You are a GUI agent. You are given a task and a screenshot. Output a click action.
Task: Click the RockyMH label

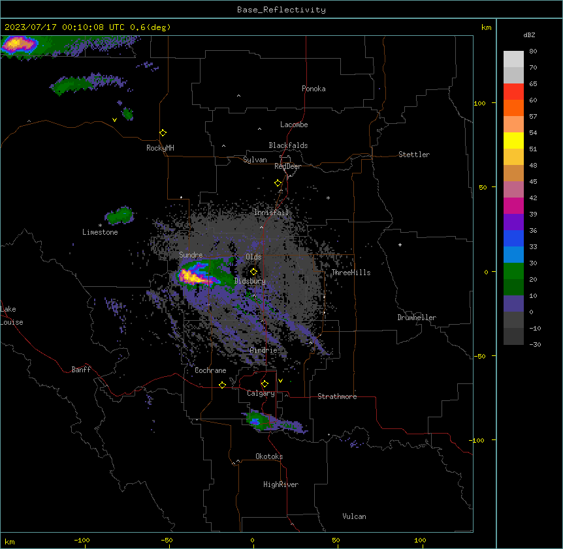pos(160,148)
